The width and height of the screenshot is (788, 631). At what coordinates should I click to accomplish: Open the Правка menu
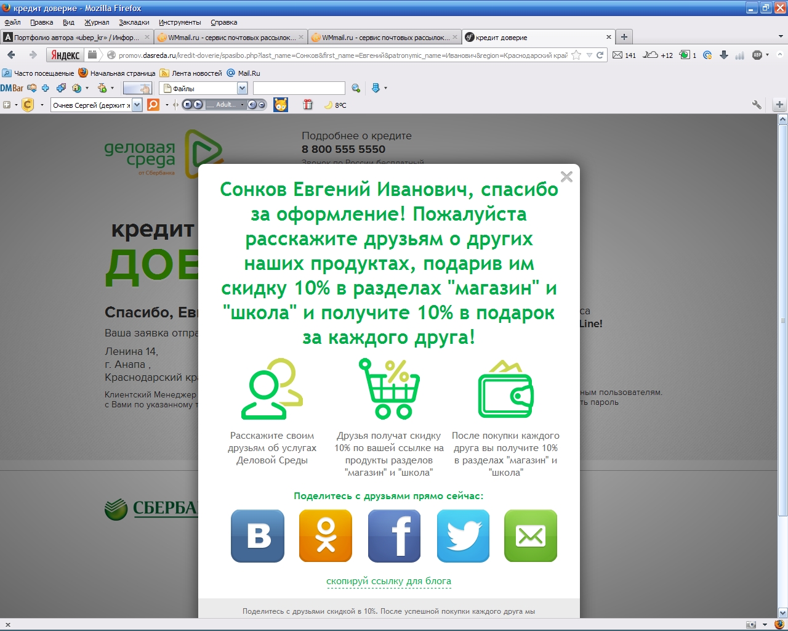pyautogui.click(x=41, y=22)
